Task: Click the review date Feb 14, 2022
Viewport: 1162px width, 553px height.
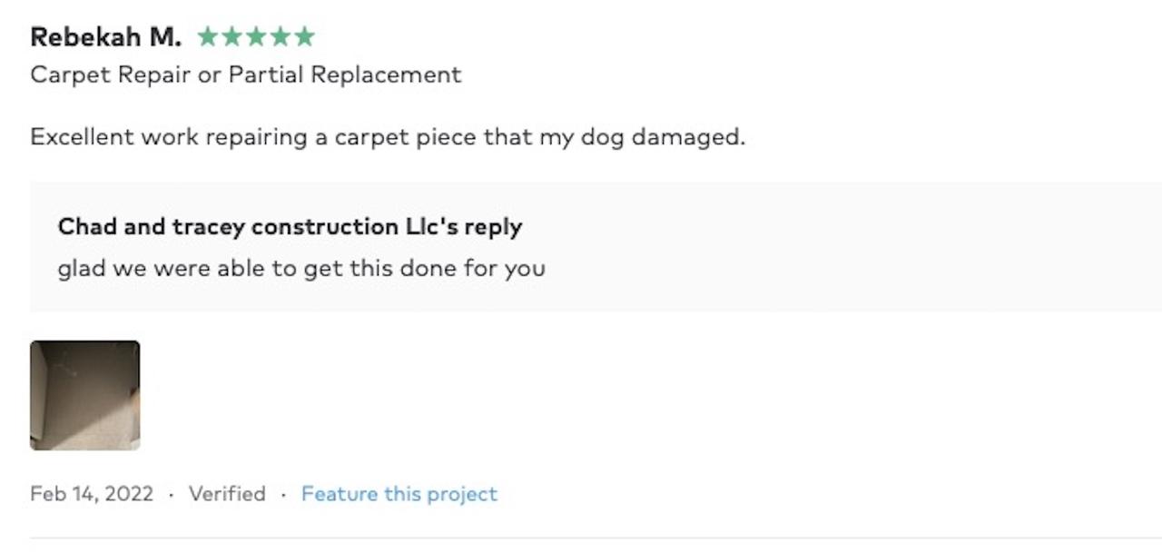Action: click(92, 494)
